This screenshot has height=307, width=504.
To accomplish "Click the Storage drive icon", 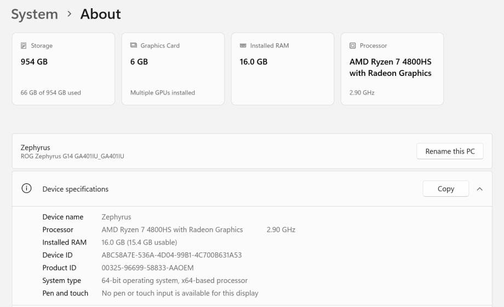I will click(24, 46).
